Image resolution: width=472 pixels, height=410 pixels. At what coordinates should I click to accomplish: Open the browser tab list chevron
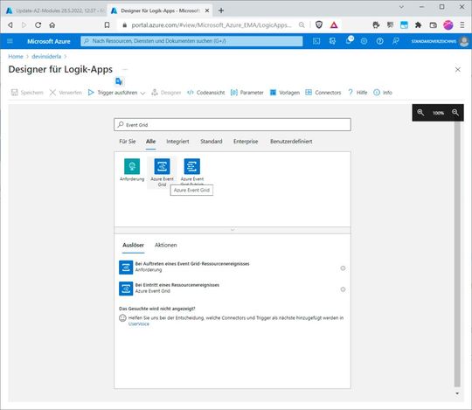(x=401, y=7)
